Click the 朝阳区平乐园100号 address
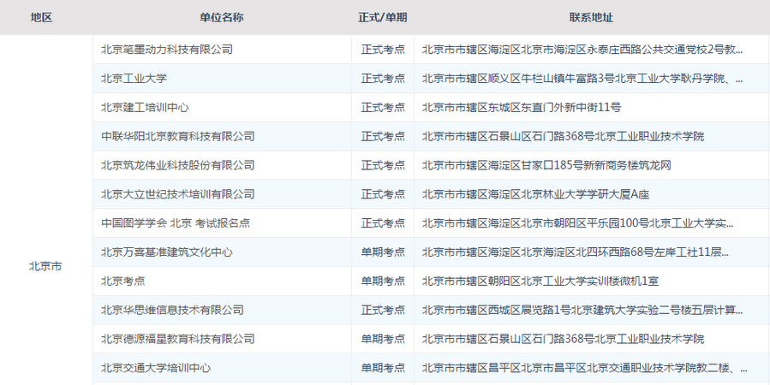This screenshot has height=385, width=770. (577, 223)
